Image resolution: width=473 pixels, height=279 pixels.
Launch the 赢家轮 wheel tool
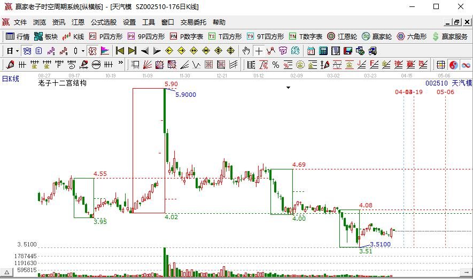[x=377, y=36]
